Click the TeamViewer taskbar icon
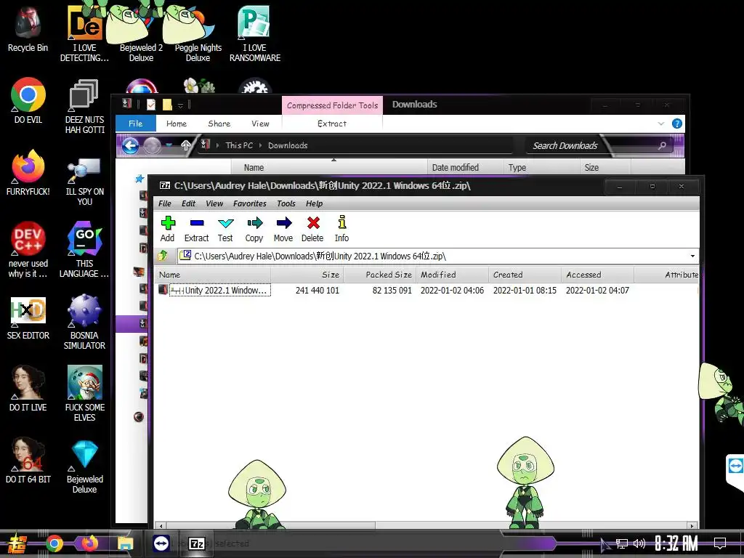Screen dimensions: 744x558 click(161, 543)
